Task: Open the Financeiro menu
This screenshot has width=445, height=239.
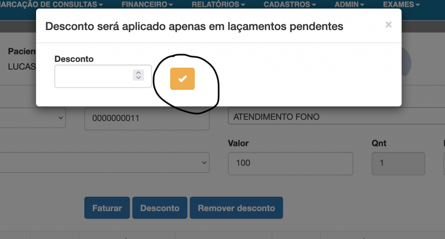Action: pos(147,4)
